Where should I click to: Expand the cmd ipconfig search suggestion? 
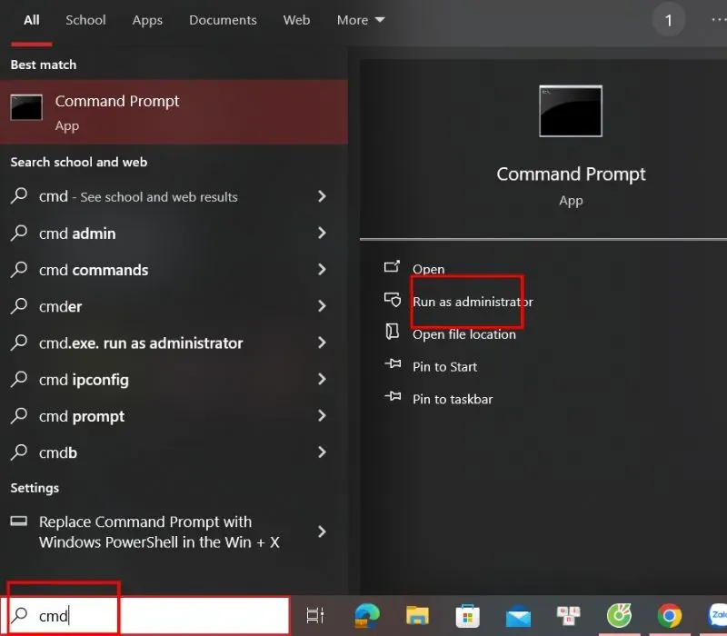pos(322,380)
